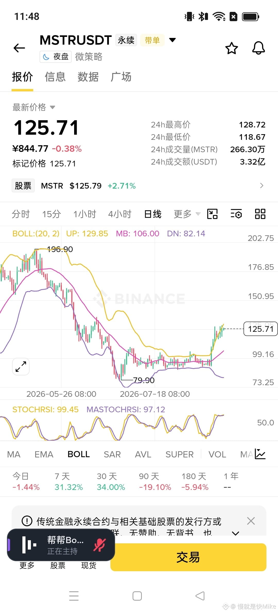
Task: Toggle BOLL indicator
Action: point(79,454)
